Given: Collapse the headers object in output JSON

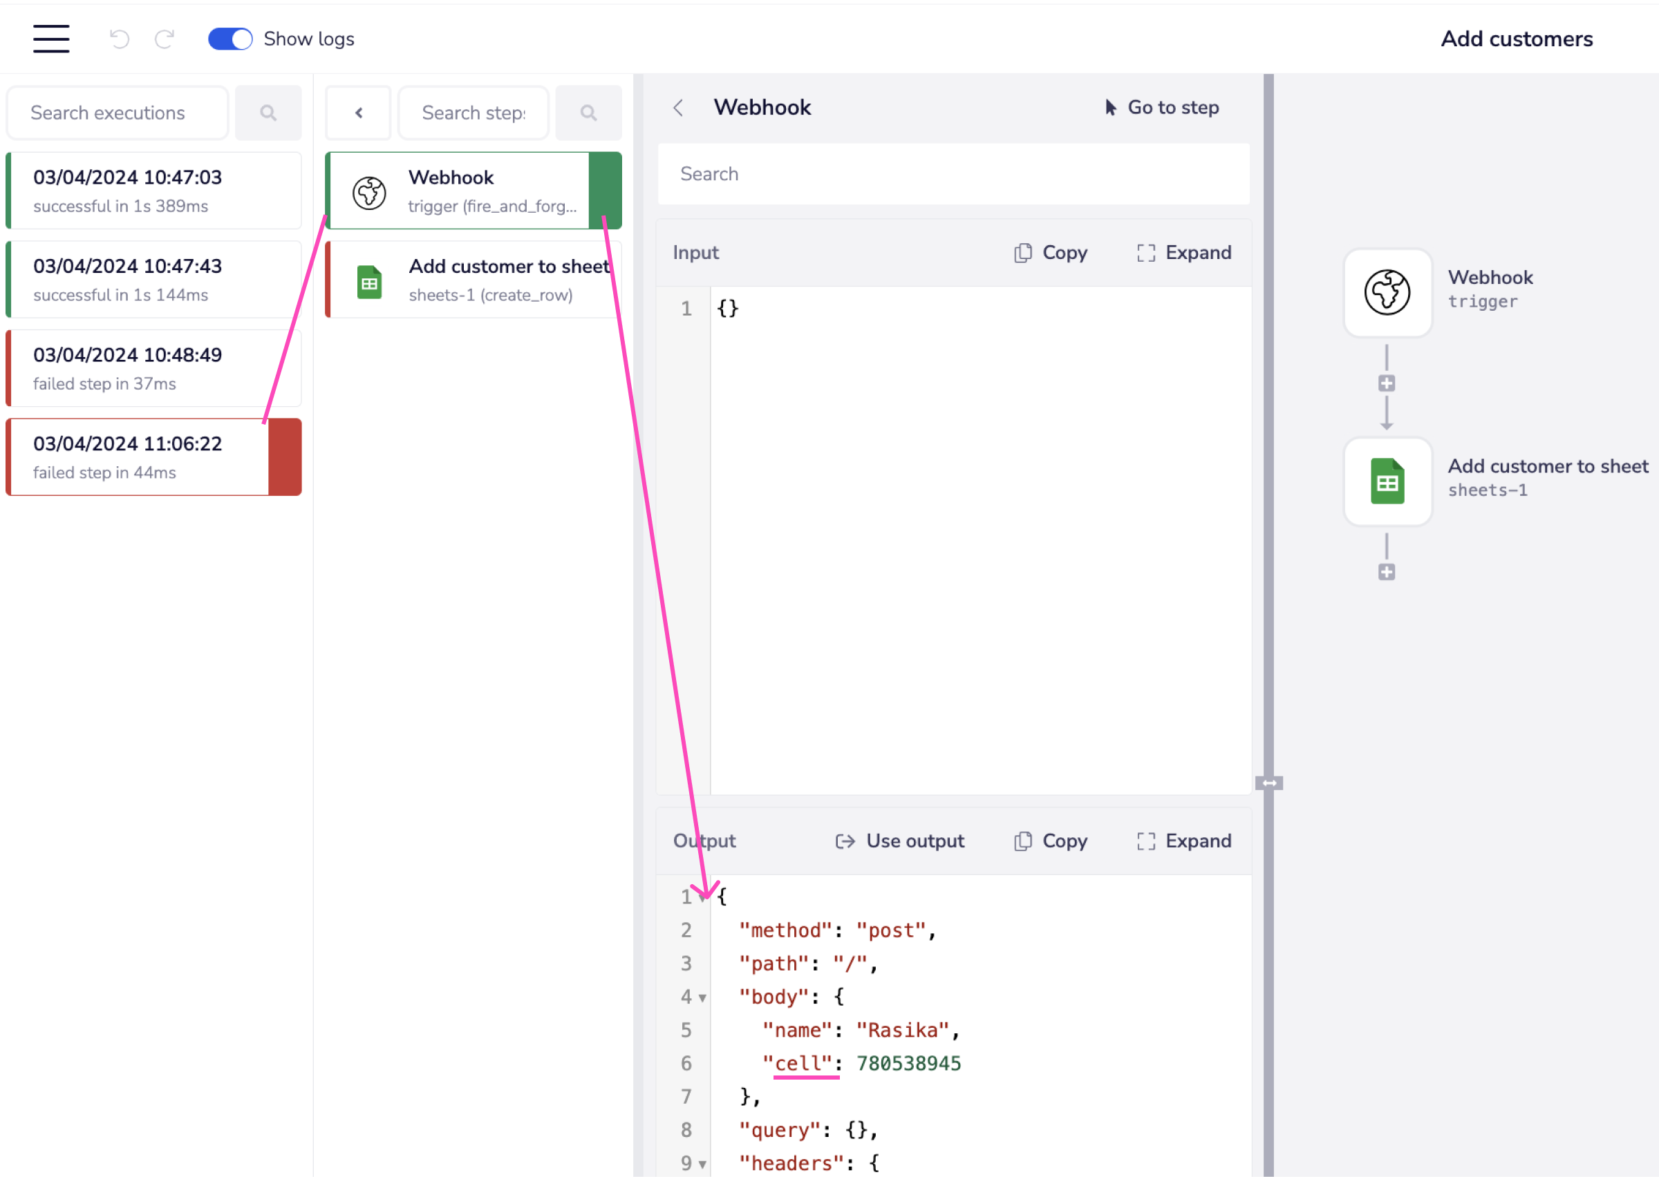Looking at the screenshot, I should click(x=702, y=1165).
